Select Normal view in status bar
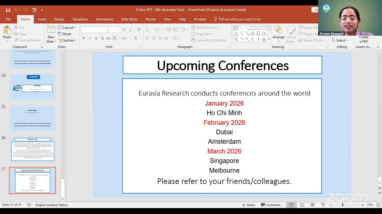Viewport: 382px width, 214px height. tap(292, 205)
